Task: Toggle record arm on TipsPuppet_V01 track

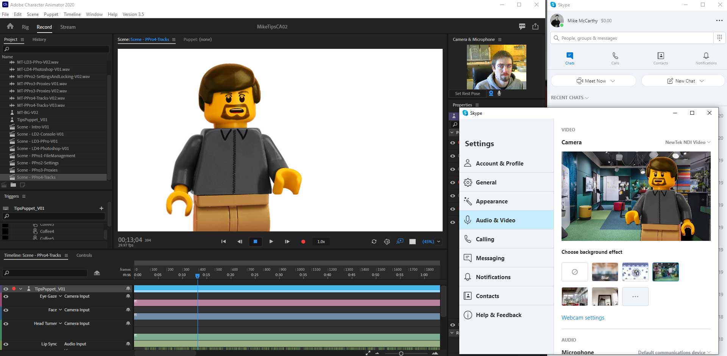Action: [14, 289]
